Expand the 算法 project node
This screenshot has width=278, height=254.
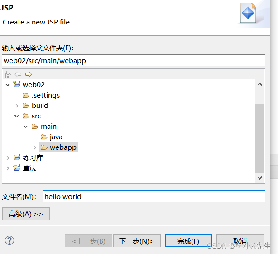point(8,168)
